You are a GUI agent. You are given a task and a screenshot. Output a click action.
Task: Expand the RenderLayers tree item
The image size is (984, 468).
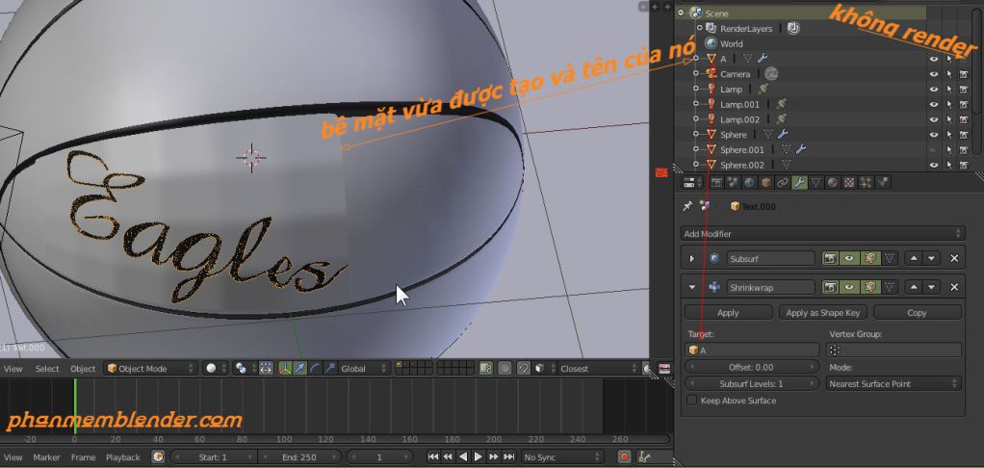(x=700, y=28)
